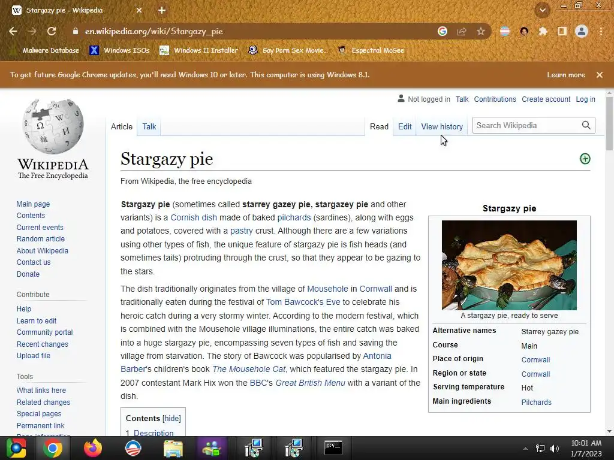This screenshot has height=460, width=614.
Task: Open the Permanent link tool
Action: pyautogui.click(x=40, y=426)
